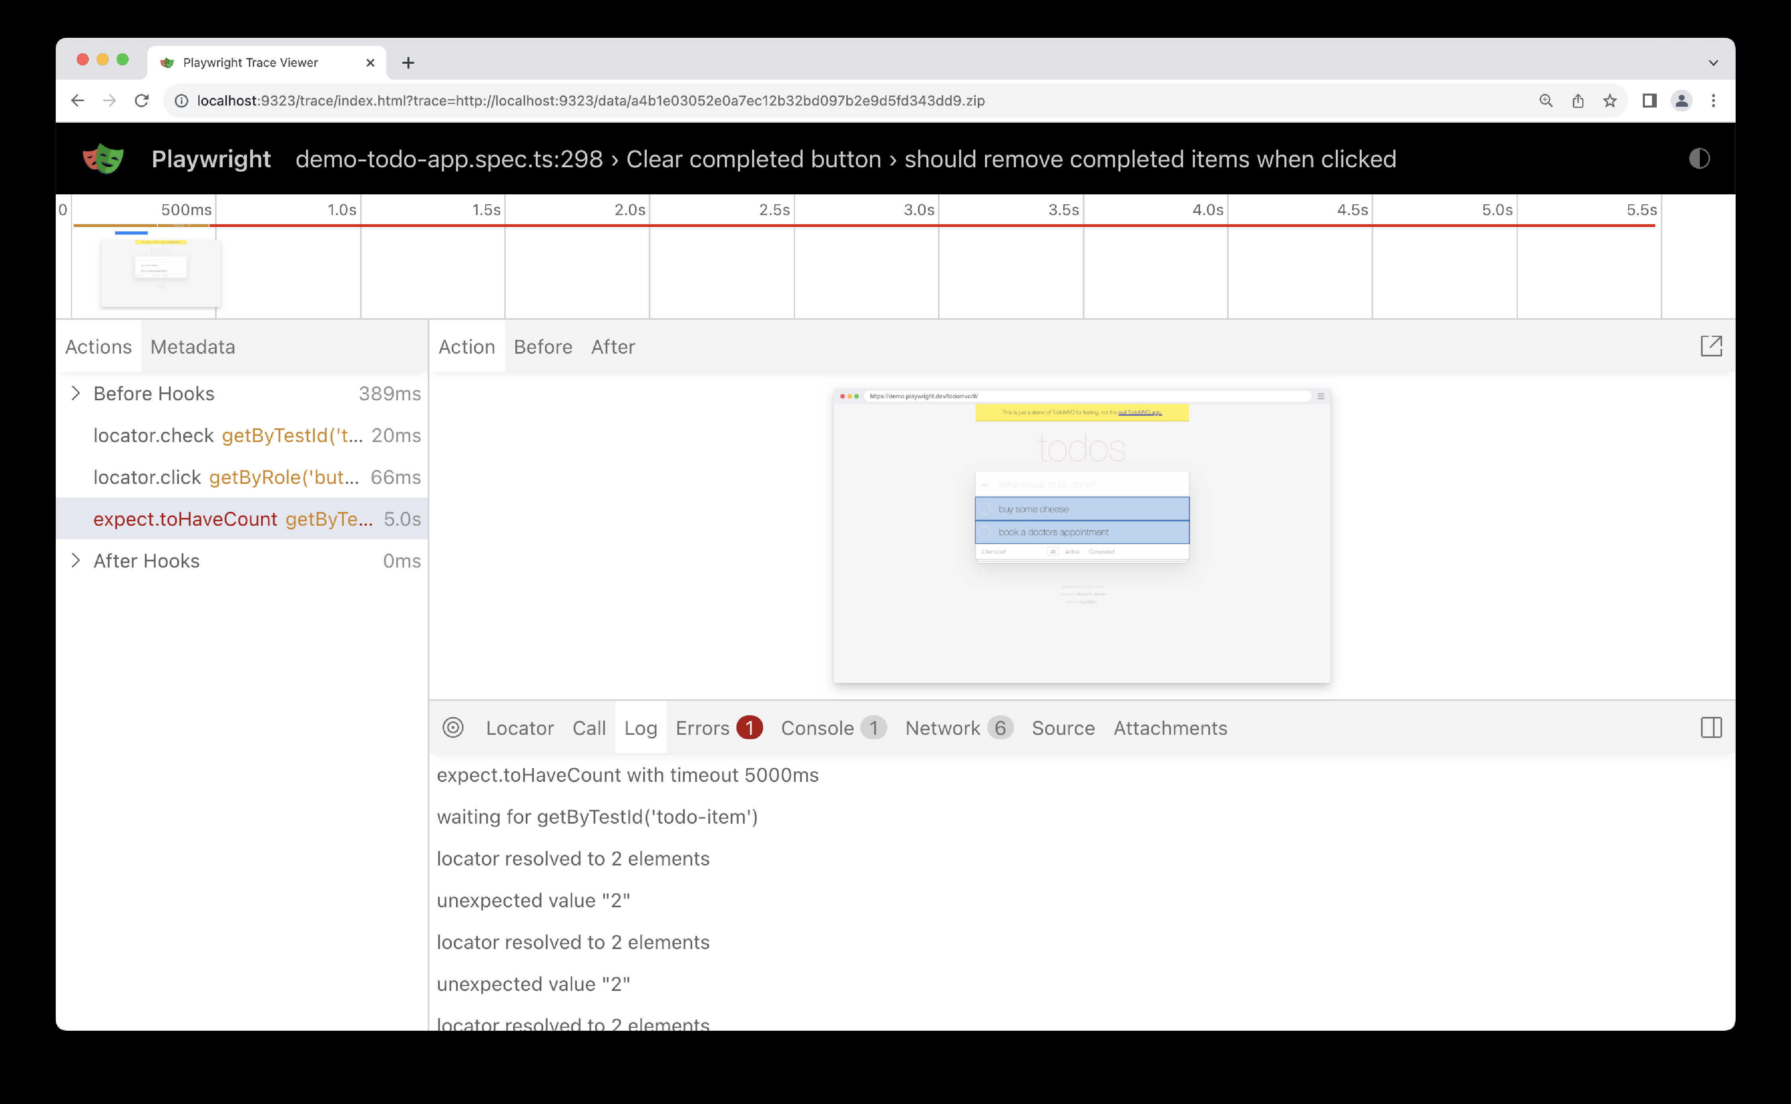This screenshot has width=1791, height=1104.
Task: Toggle the bottom panel split view icon
Action: 1711,728
